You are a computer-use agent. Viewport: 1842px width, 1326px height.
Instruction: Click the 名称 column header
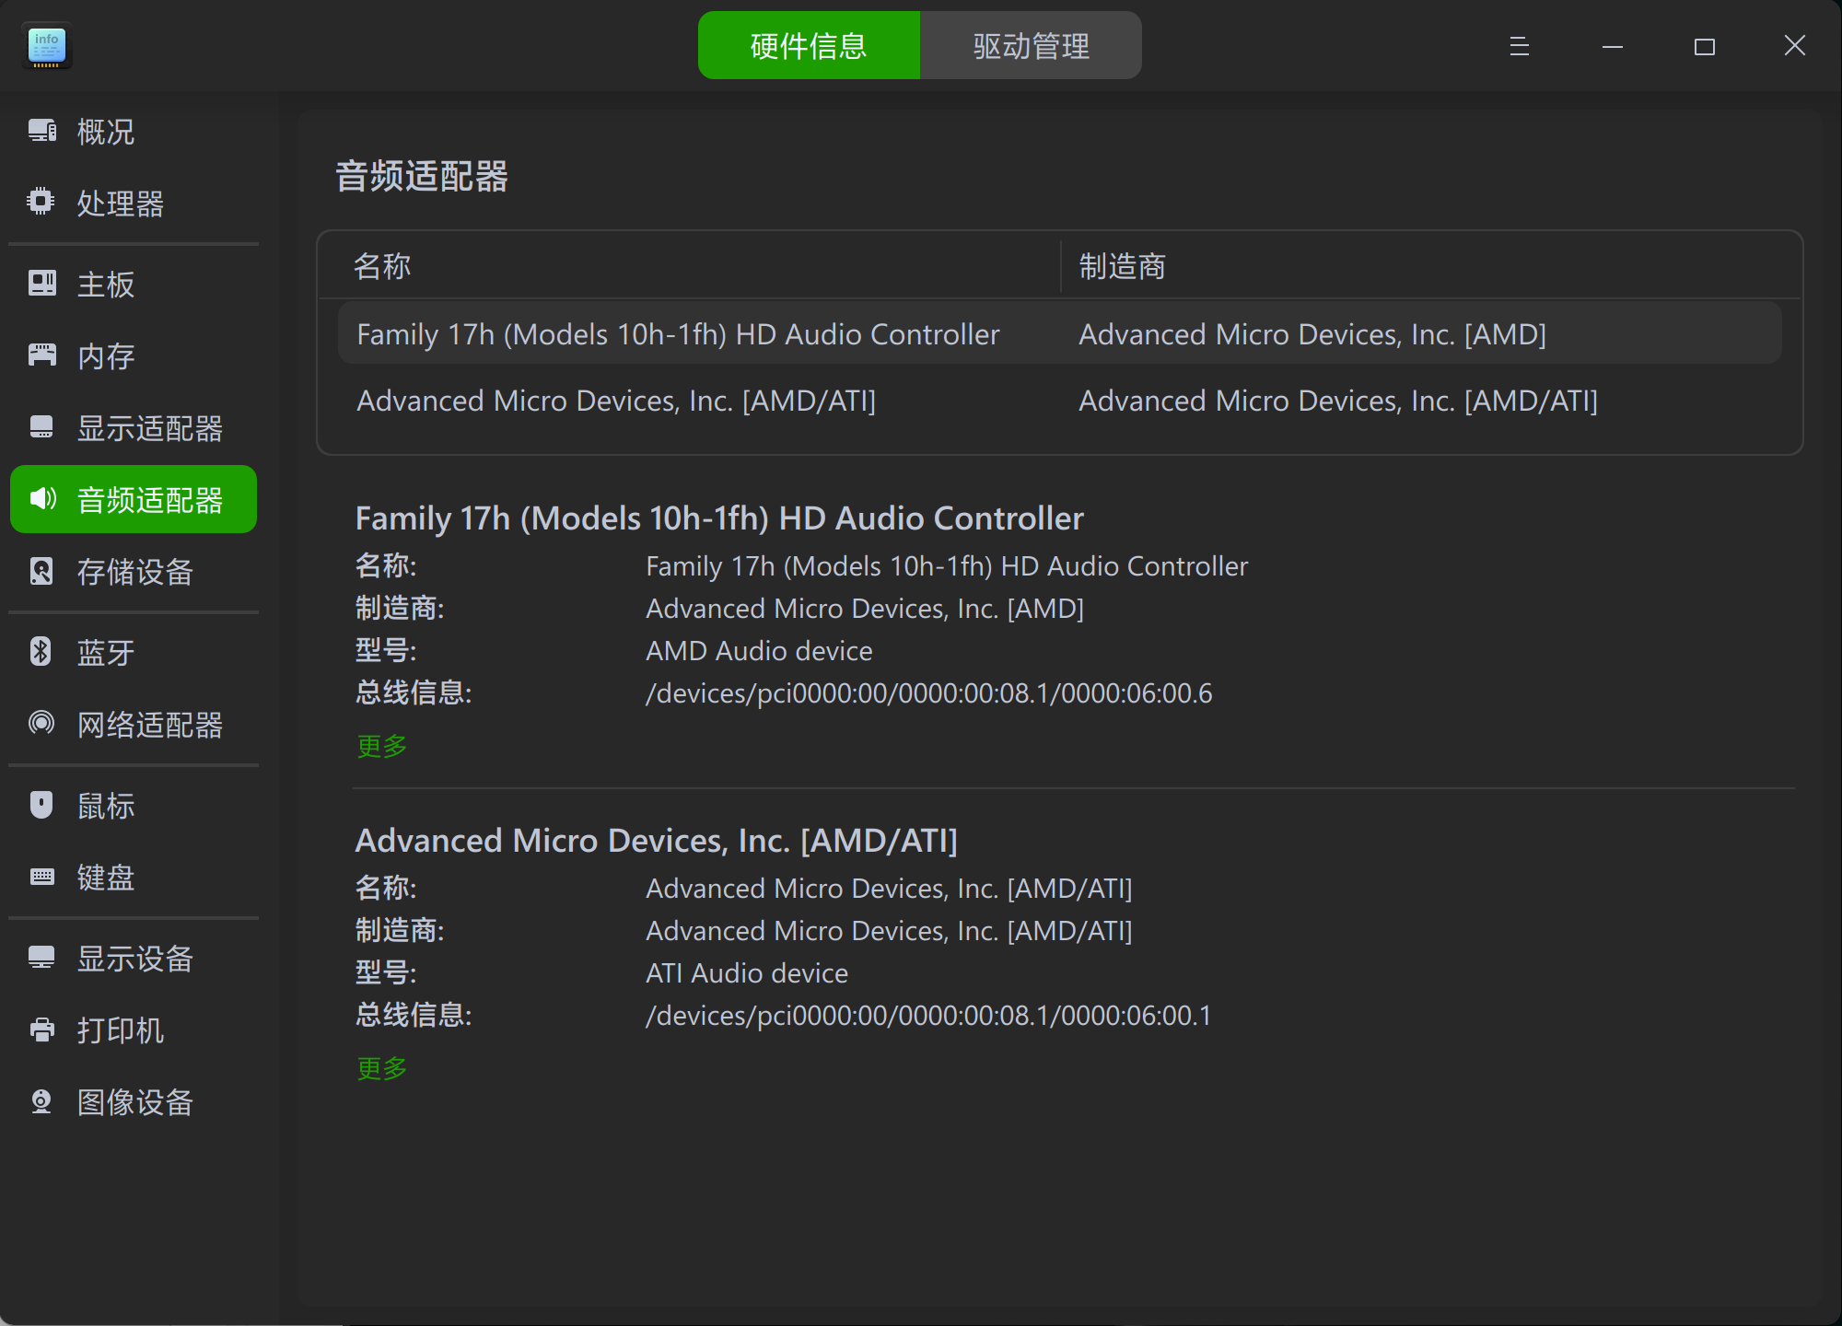click(x=382, y=266)
